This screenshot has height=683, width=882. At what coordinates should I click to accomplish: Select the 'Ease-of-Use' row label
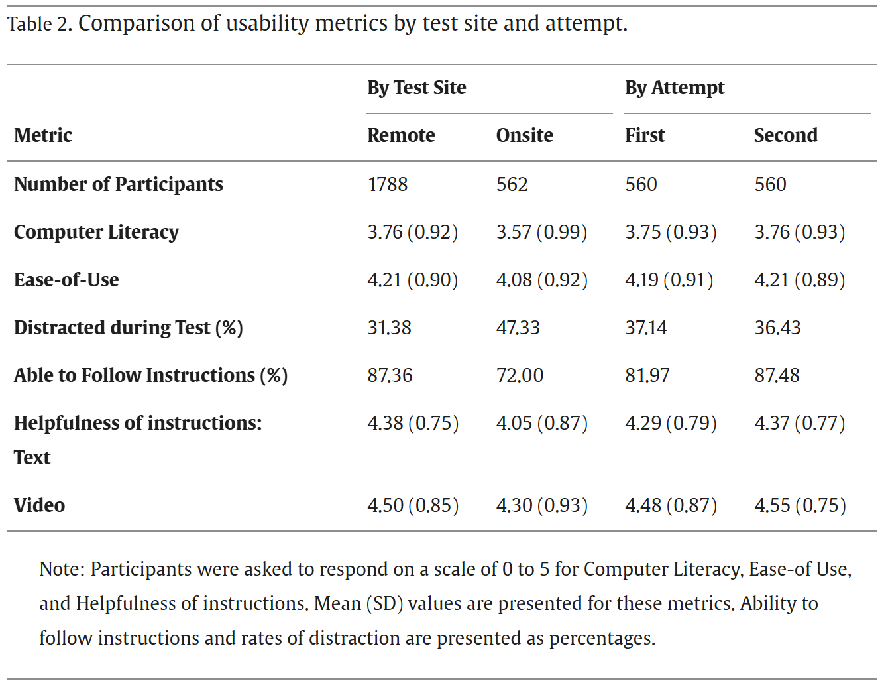pos(66,280)
